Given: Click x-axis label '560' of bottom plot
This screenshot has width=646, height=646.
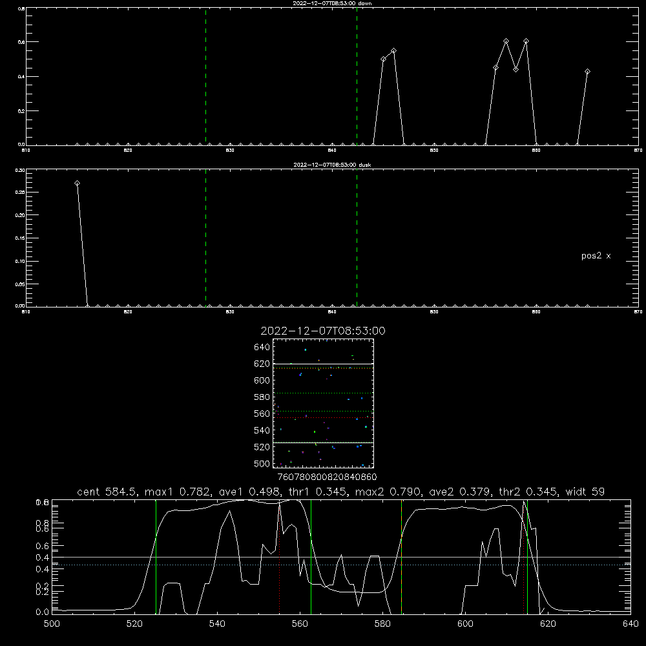Looking at the screenshot, I should [x=300, y=624].
